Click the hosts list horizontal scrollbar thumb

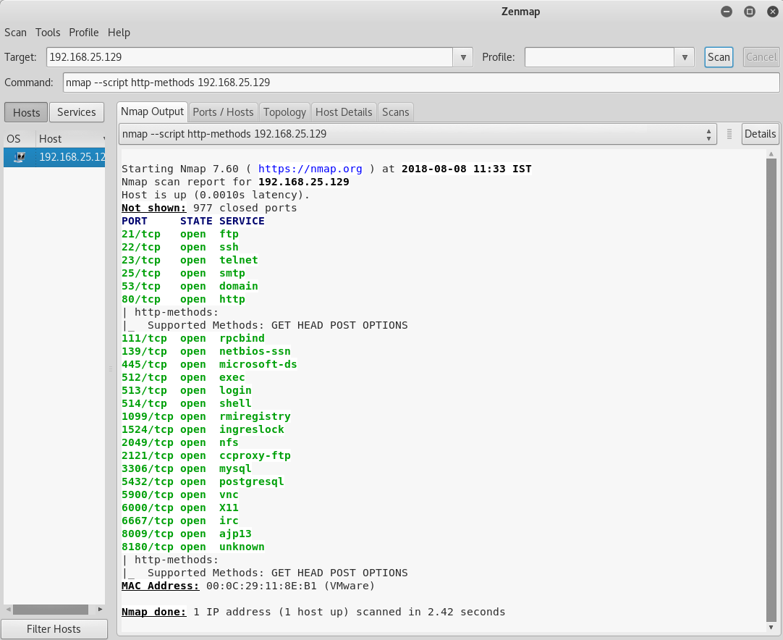tap(51, 610)
